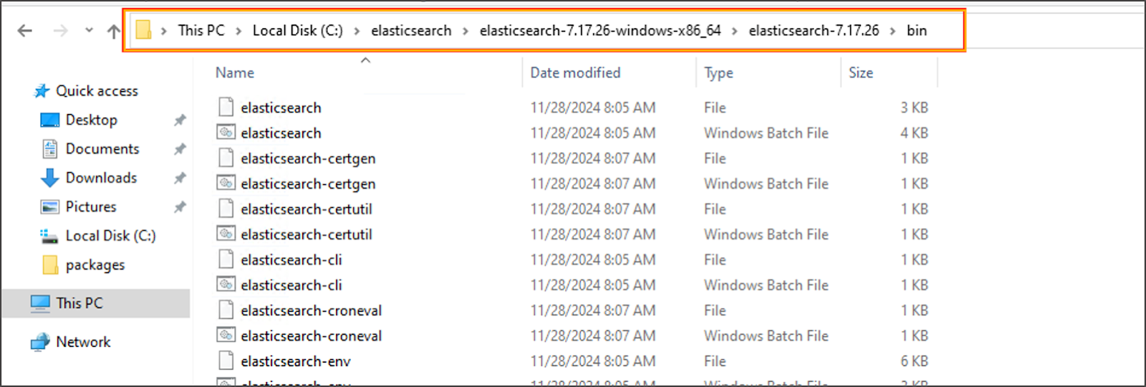1146x387 pixels.
Task: Click the Local Disk (C:) breadcrumb
Action: 297,31
